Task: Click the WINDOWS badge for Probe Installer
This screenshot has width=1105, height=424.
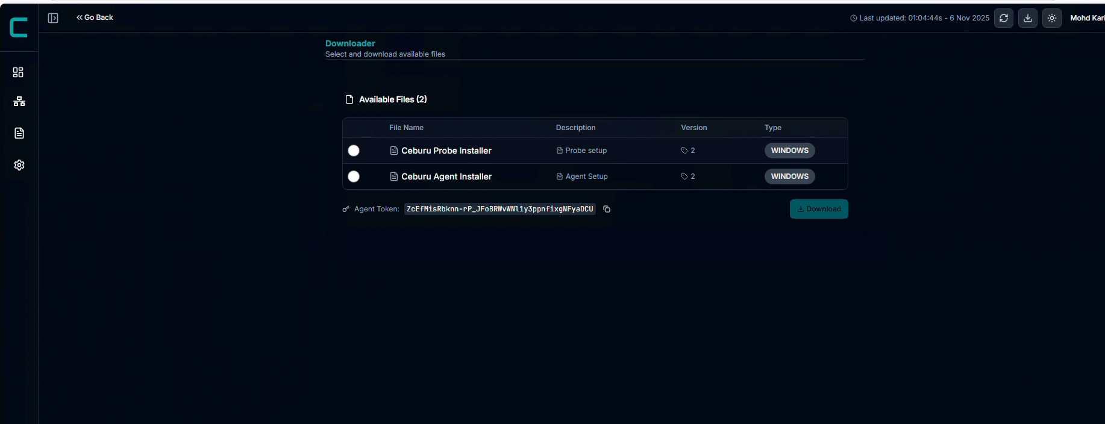Action: pos(790,151)
